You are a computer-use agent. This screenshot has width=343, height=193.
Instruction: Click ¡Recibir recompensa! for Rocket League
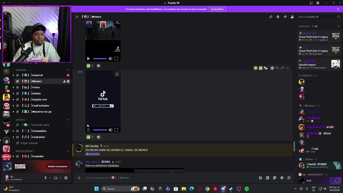[x=58, y=166]
